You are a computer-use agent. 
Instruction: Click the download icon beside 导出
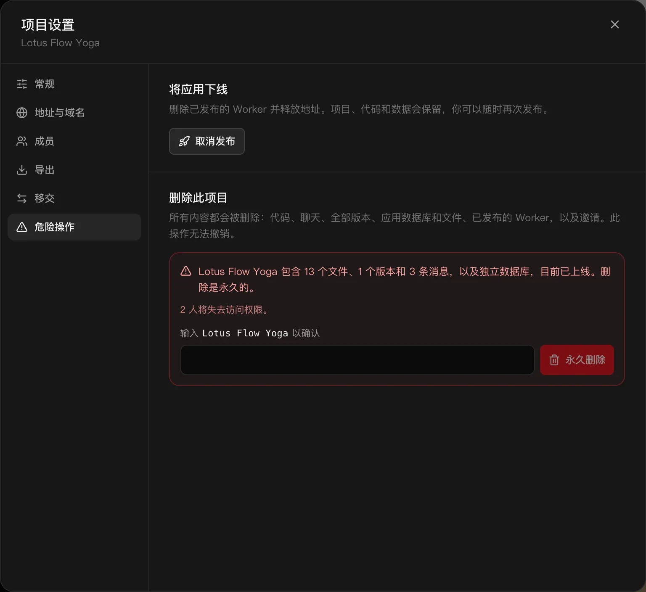[x=22, y=170]
